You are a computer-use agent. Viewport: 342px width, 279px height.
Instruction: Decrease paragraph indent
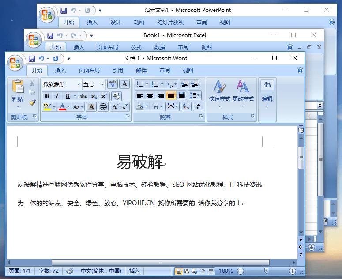185,84
